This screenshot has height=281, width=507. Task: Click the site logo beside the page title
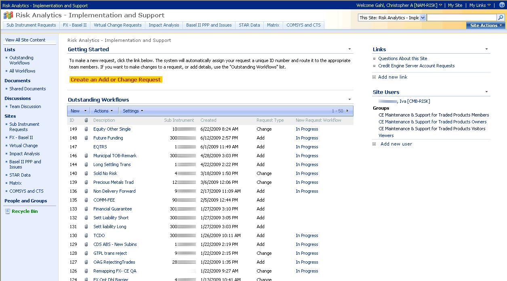click(x=8, y=15)
